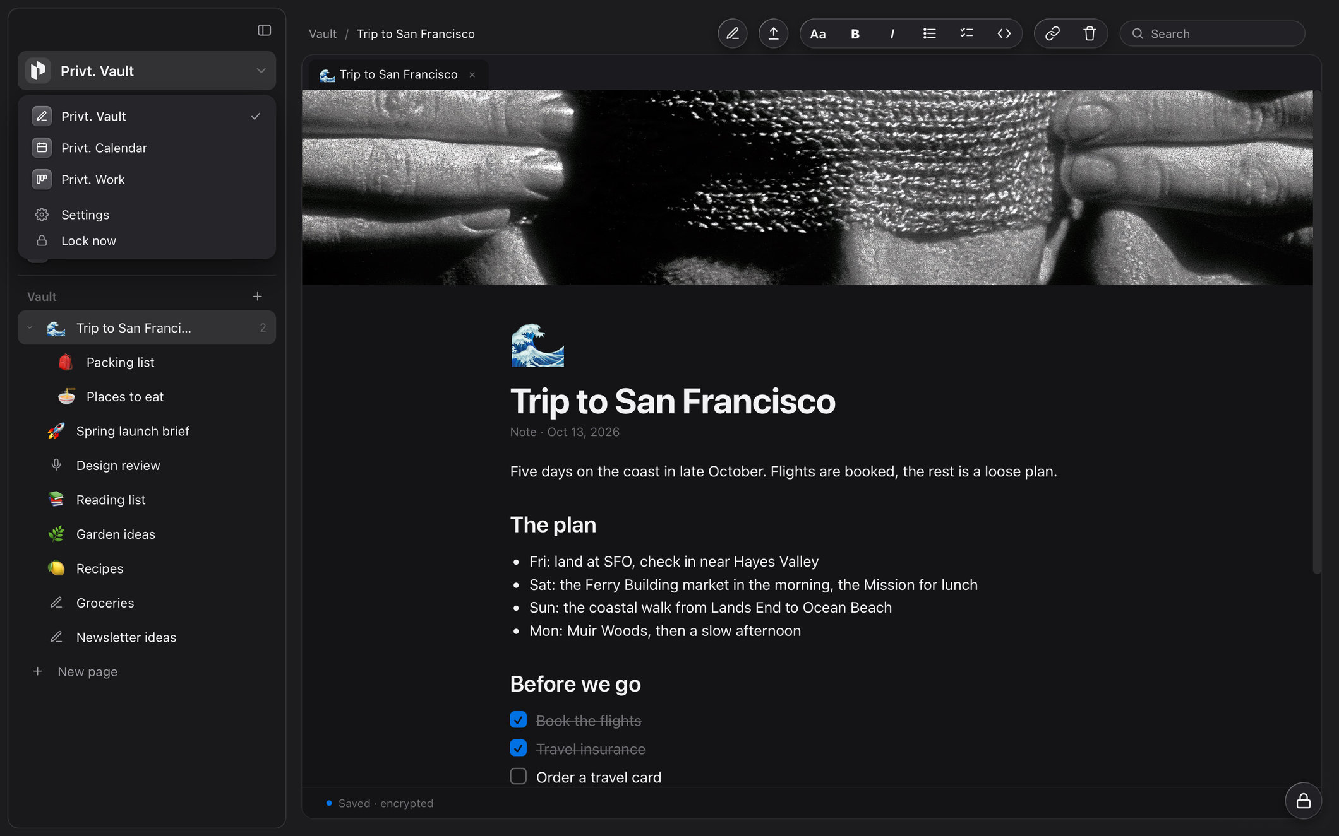The height and width of the screenshot is (836, 1339).
Task: Insert code block with brackets icon
Action: (1004, 33)
